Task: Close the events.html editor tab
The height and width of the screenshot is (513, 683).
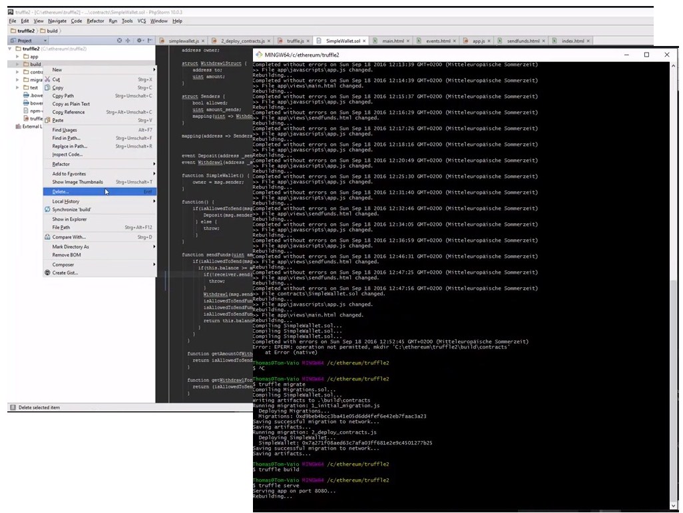Action: click(454, 41)
